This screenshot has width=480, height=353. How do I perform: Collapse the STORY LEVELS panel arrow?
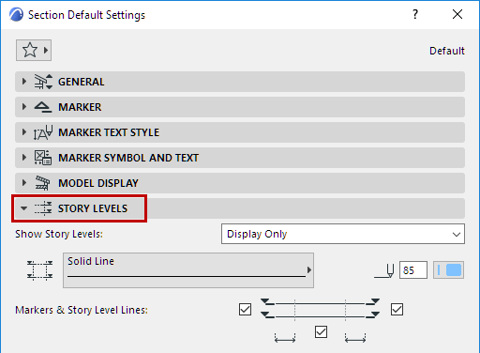click(x=23, y=208)
